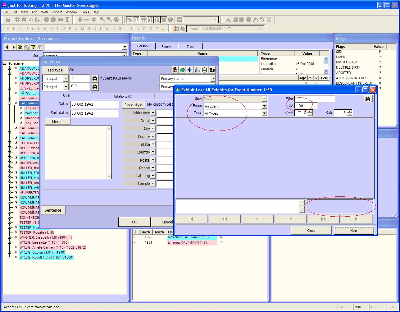Open exhibits with Tag Entry camera icon

(212, 70)
